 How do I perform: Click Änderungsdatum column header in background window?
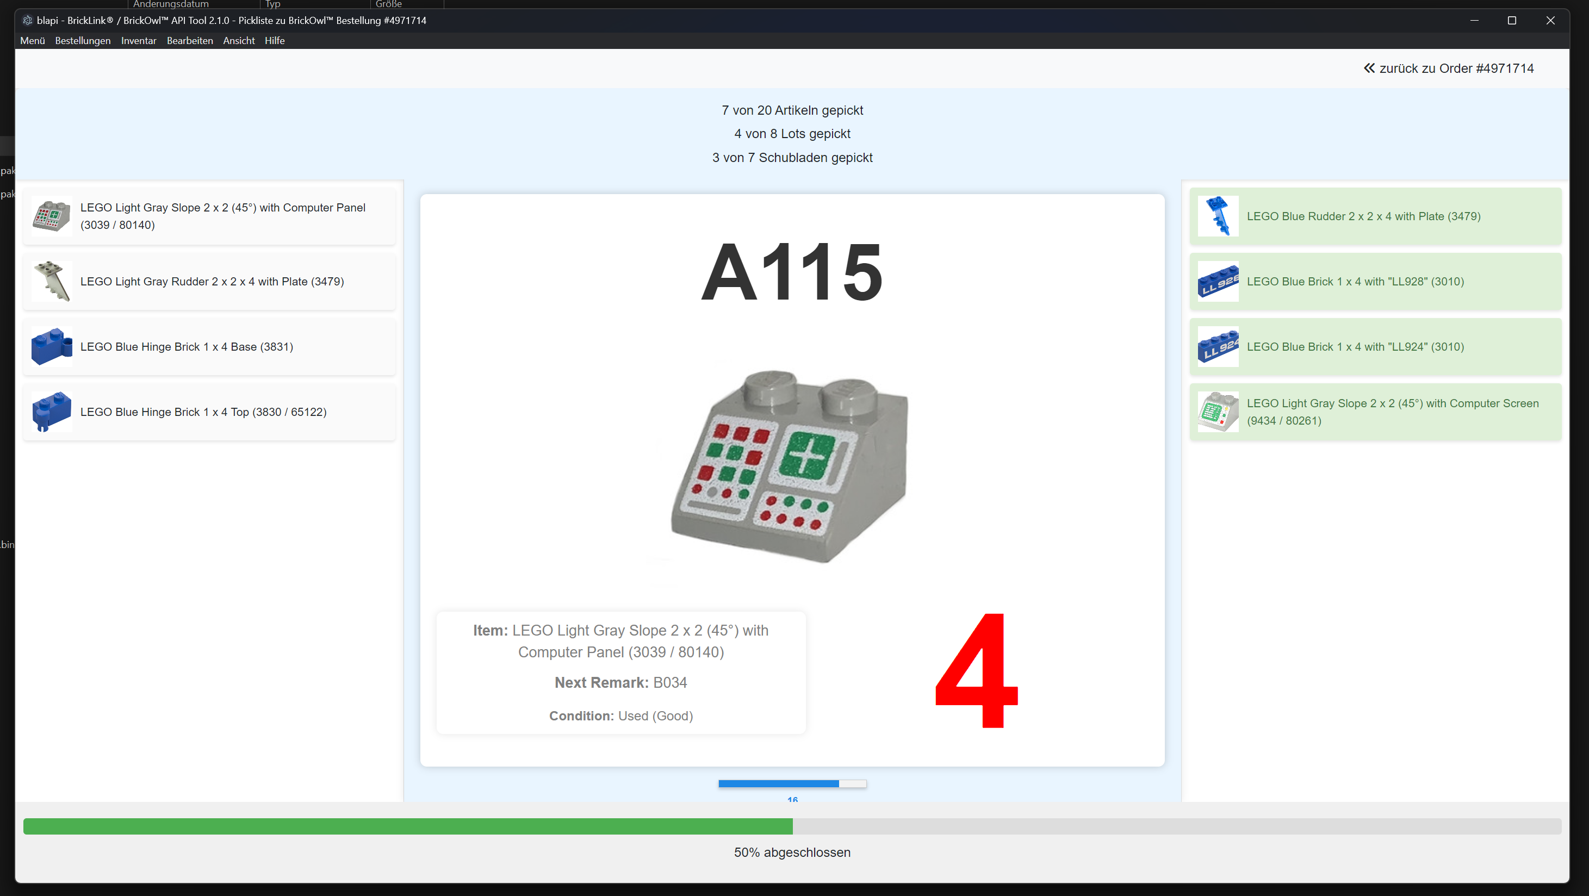171,4
